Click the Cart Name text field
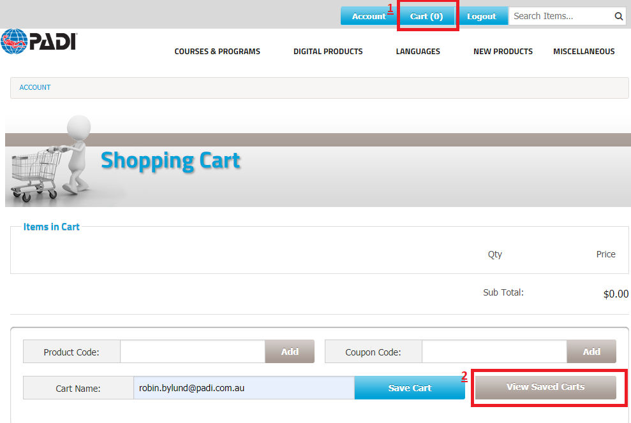This screenshot has width=631, height=423. (243, 387)
